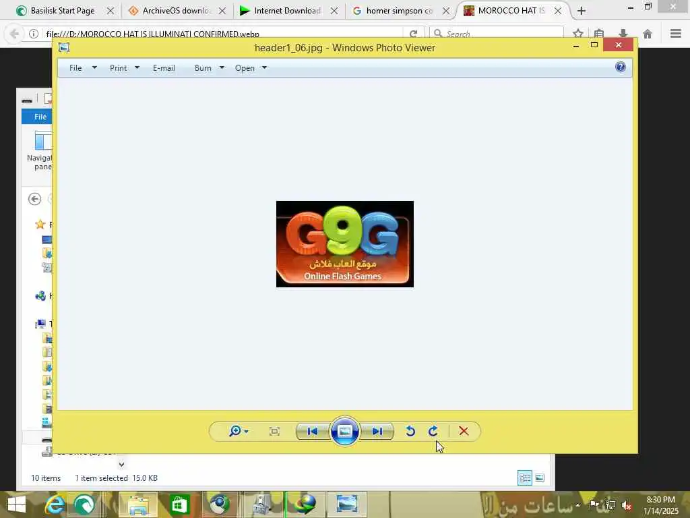Go back in the browser
This screenshot has height=518, width=690.
coord(14,34)
